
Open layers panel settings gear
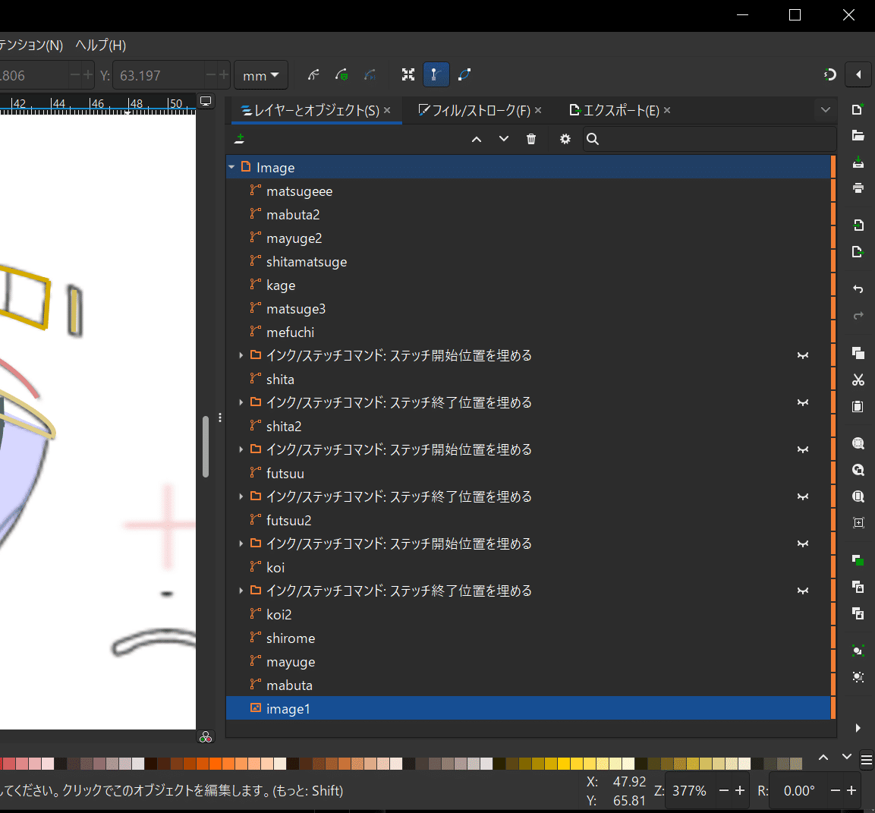pos(565,139)
